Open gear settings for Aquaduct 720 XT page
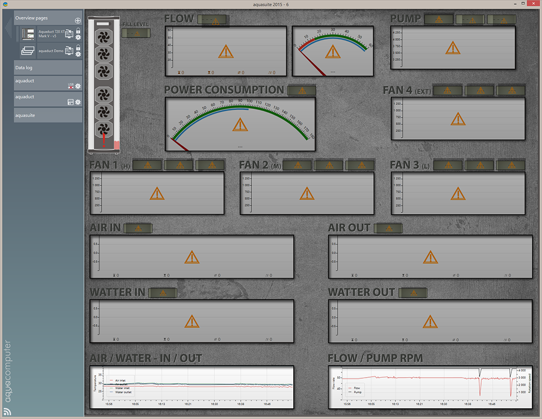Image resolution: width=542 pixels, height=419 pixels. click(x=78, y=38)
